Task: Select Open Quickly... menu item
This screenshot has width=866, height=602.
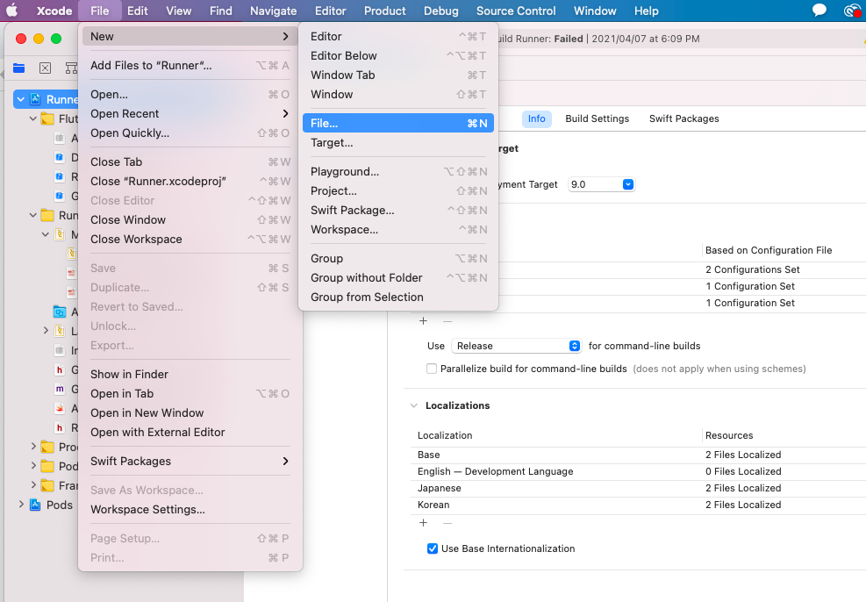Action: [x=190, y=133]
